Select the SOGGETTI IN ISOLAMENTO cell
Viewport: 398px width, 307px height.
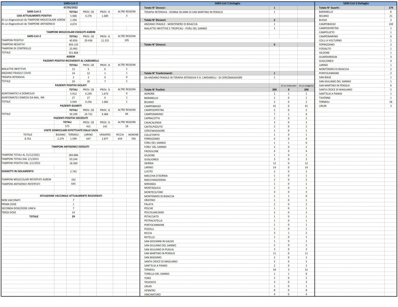[18, 172]
